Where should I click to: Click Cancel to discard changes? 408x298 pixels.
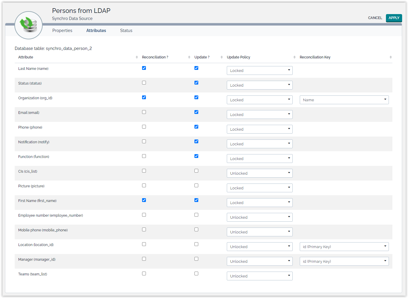coord(375,18)
